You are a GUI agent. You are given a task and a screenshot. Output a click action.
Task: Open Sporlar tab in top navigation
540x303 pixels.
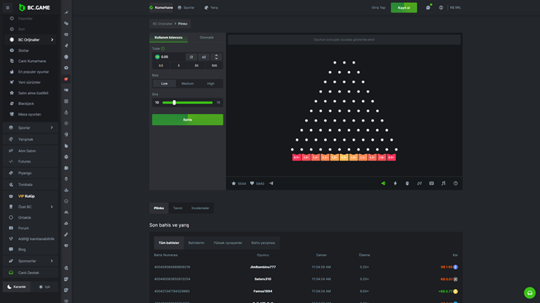(186, 7)
